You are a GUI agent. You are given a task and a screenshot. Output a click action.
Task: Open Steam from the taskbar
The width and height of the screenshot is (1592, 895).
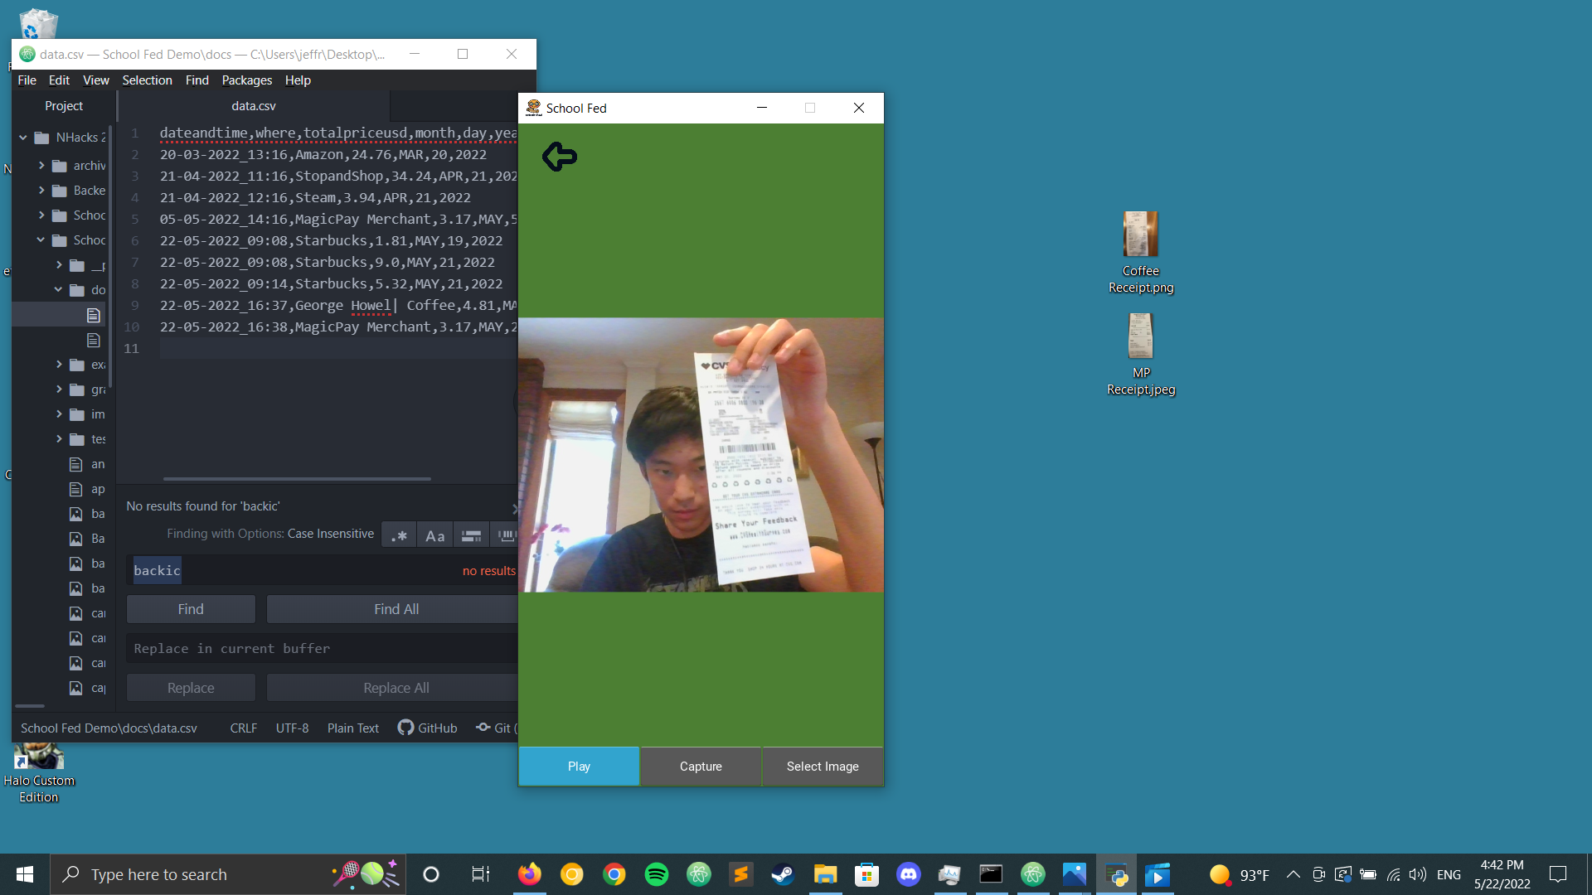coord(782,874)
